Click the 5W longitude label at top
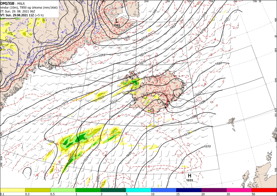The width and height of the screenshot is (277, 196). pyautogui.click(x=212, y=1)
